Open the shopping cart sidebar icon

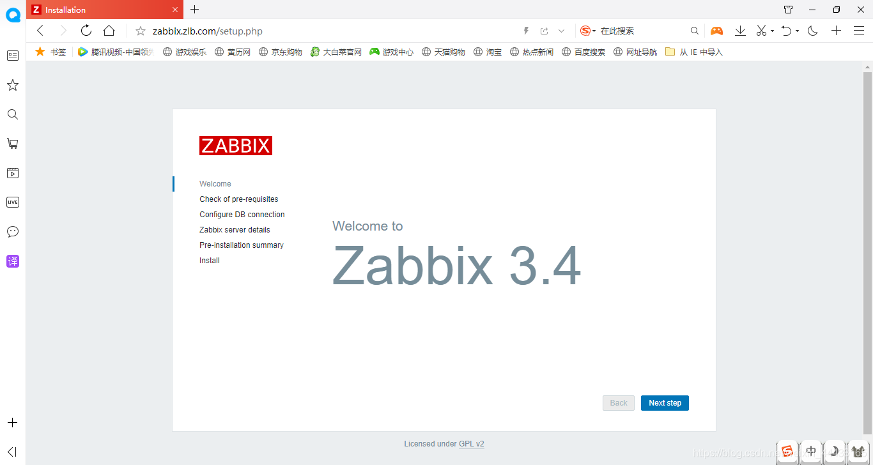(13, 144)
